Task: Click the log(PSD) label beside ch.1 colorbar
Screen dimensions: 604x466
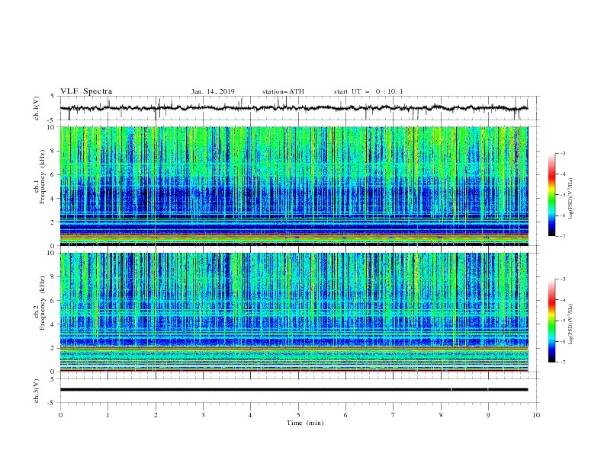Action: pos(570,198)
